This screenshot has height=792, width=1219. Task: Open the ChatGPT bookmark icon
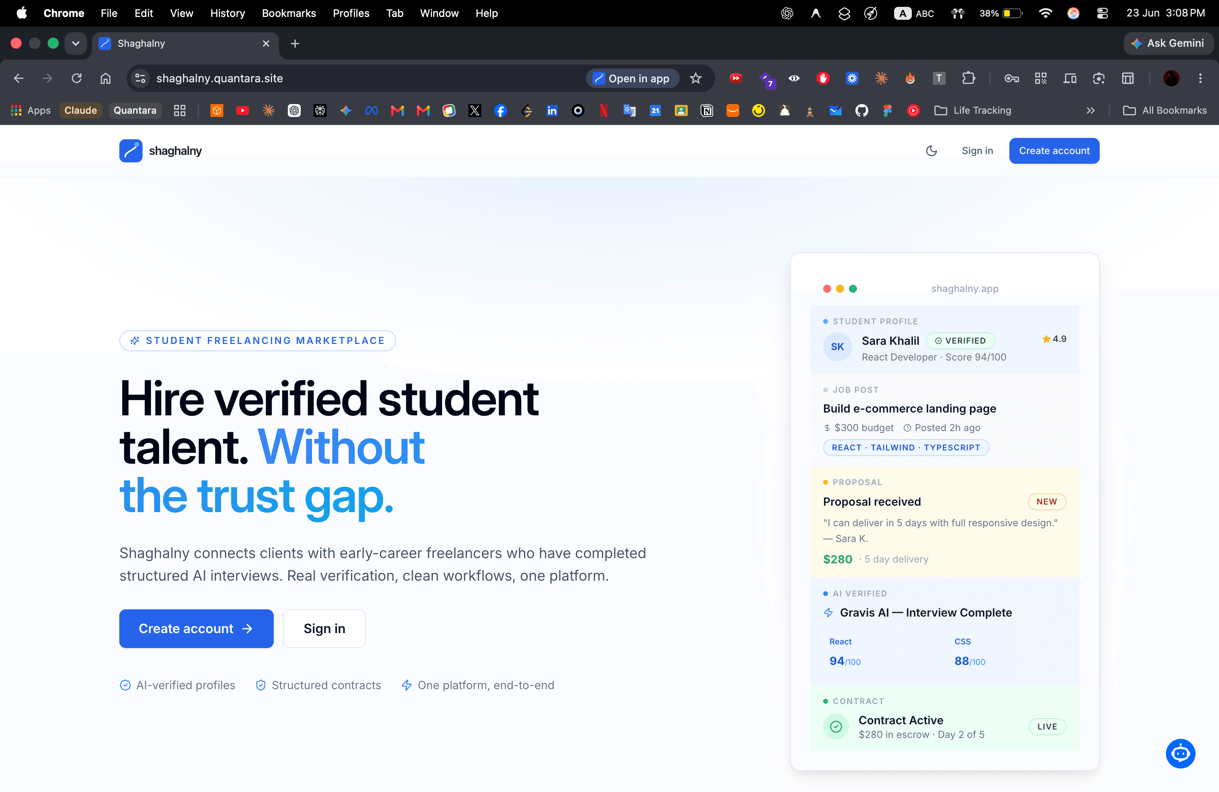point(294,110)
